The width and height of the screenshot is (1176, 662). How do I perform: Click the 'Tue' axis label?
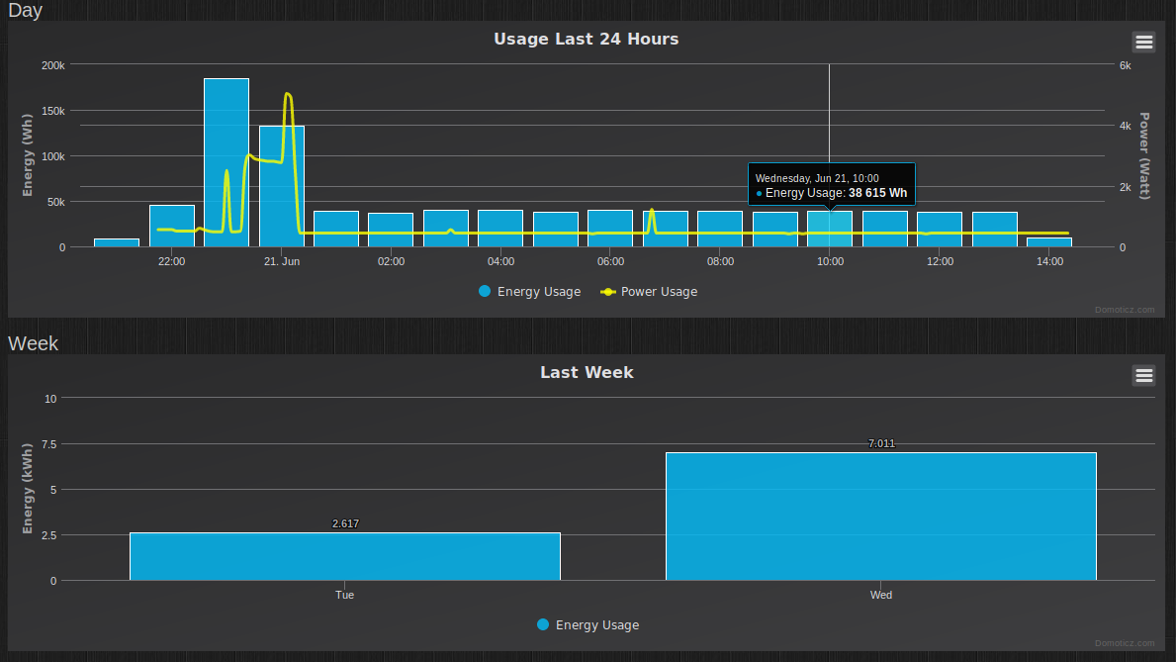(x=344, y=595)
